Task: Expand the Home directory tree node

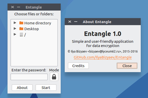Action: tap(15, 23)
